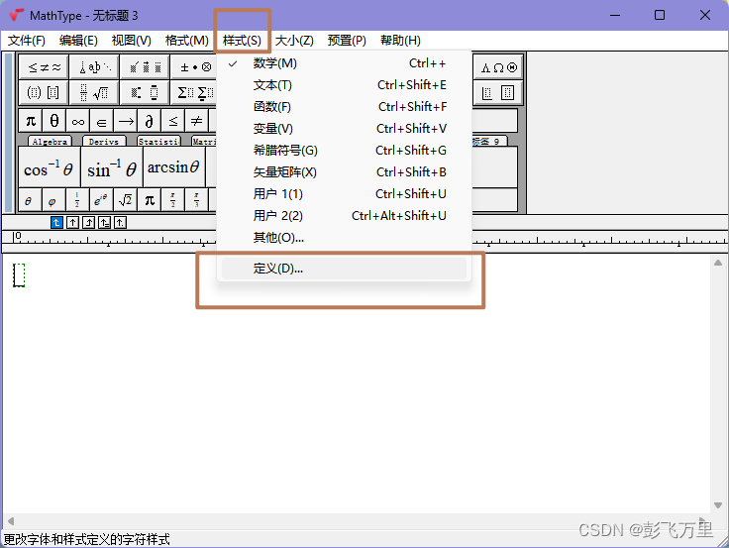
Task: Switch to the Algebra tab
Action: point(50,142)
